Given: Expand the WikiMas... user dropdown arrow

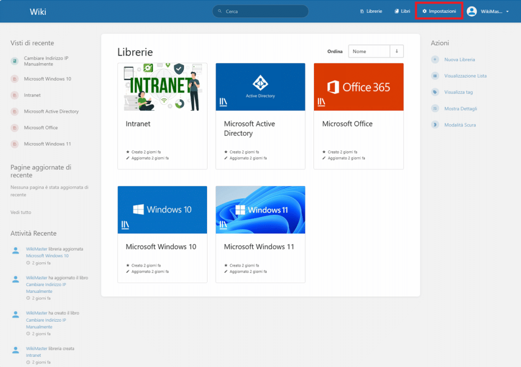Looking at the screenshot, I should pos(507,12).
